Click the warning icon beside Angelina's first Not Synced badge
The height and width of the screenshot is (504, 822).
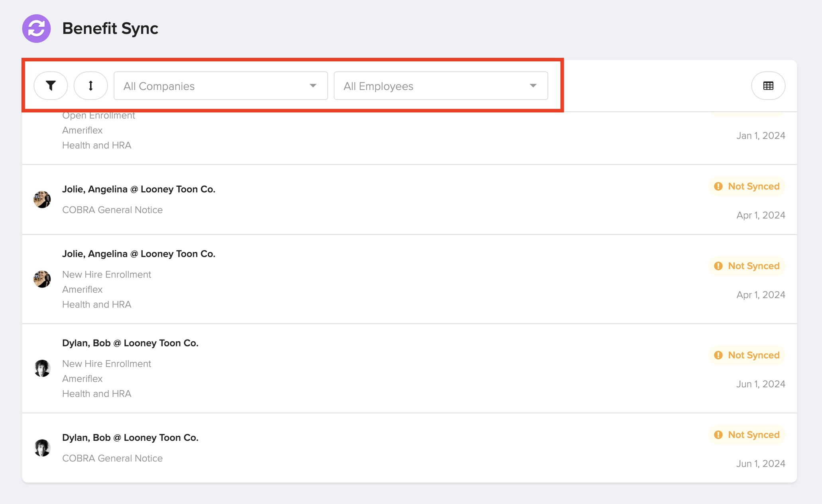719,186
